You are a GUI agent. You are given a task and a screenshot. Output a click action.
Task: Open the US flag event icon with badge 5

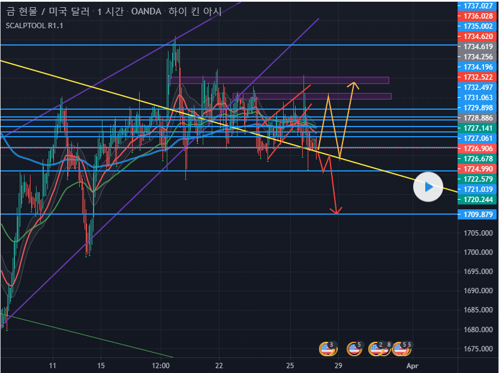[354, 347]
